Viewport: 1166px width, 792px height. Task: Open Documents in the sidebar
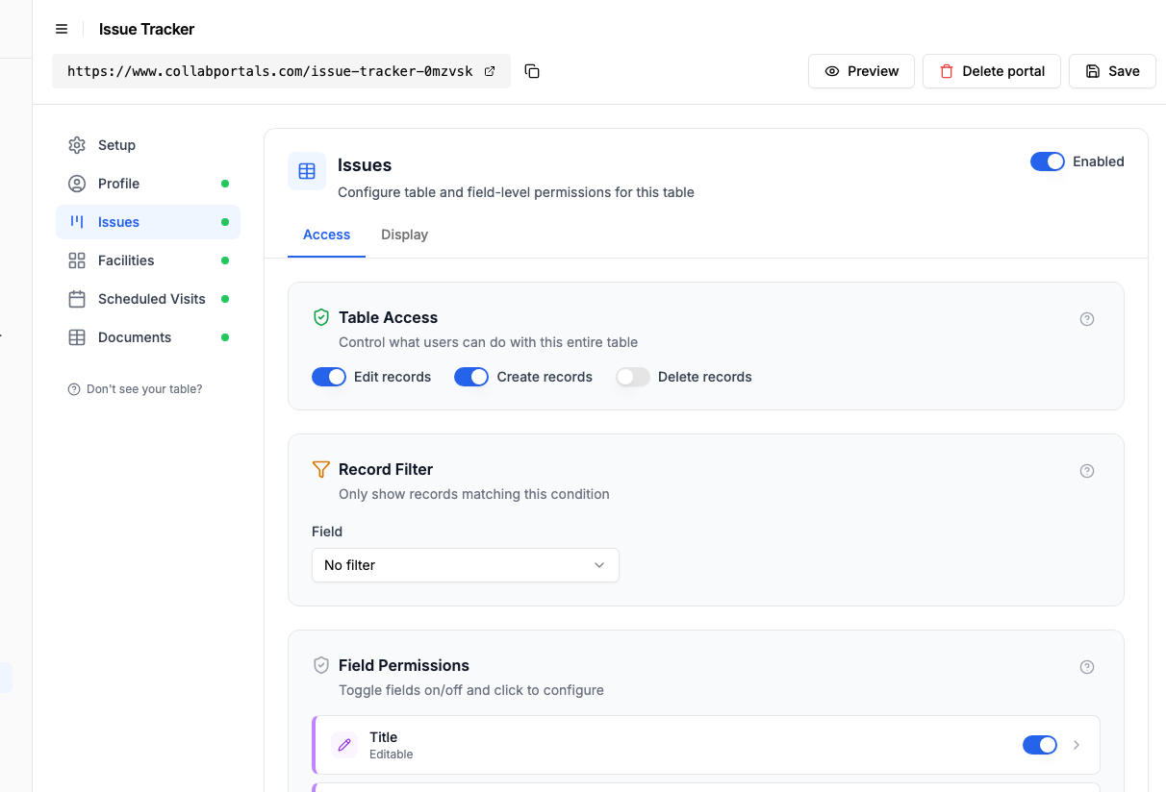(148, 337)
